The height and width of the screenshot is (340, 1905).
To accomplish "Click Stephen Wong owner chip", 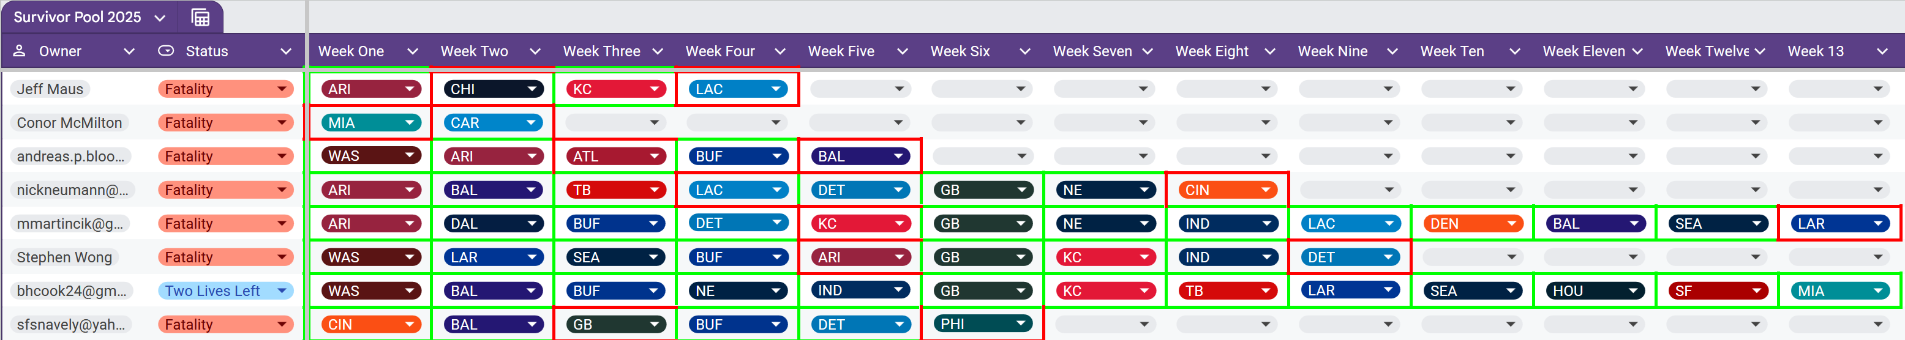I will click(64, 257).
